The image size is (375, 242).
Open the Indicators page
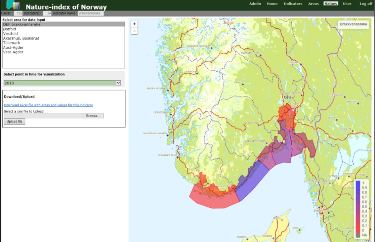(x=293, y=4)
